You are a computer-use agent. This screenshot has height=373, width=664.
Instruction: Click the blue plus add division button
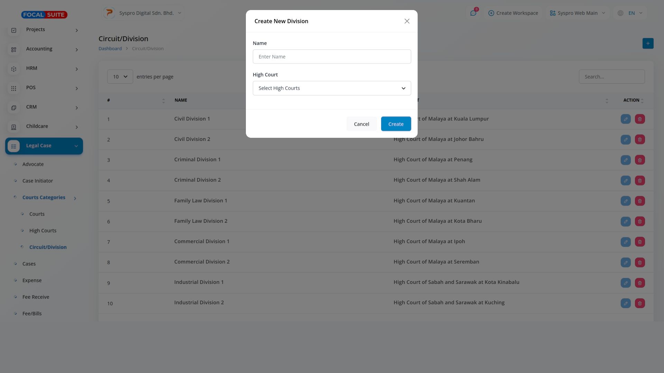(648, 44)
